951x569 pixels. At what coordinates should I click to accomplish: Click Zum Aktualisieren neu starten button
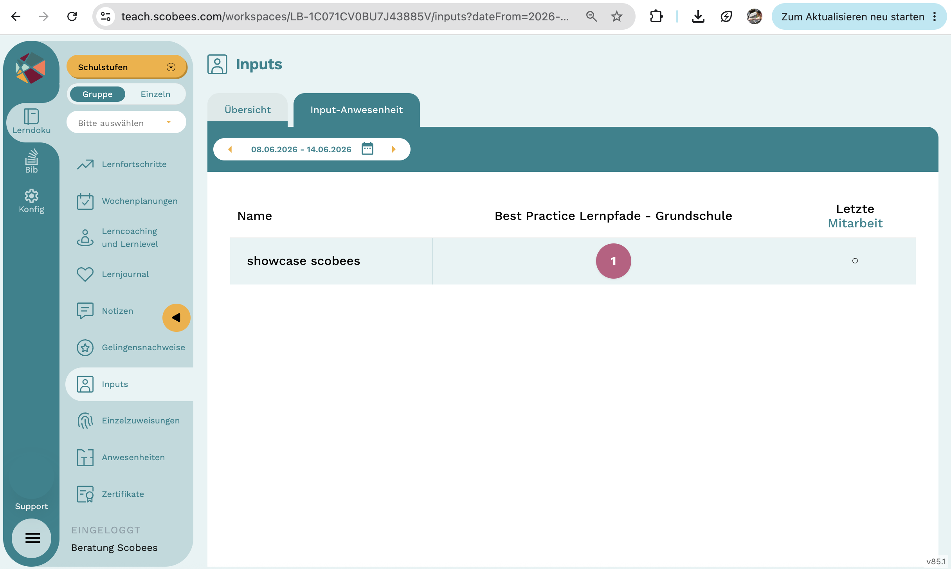pyautogui.click(x=852, y=16)
